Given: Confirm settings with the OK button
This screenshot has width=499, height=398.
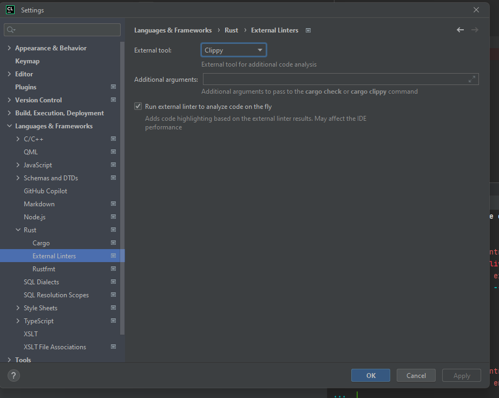Looking at the screenshot, I should [x=370, y=375].
